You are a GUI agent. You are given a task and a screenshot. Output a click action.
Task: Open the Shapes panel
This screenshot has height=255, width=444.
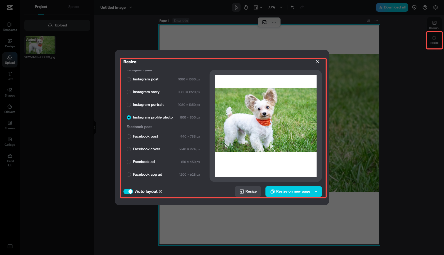point(10,93)
